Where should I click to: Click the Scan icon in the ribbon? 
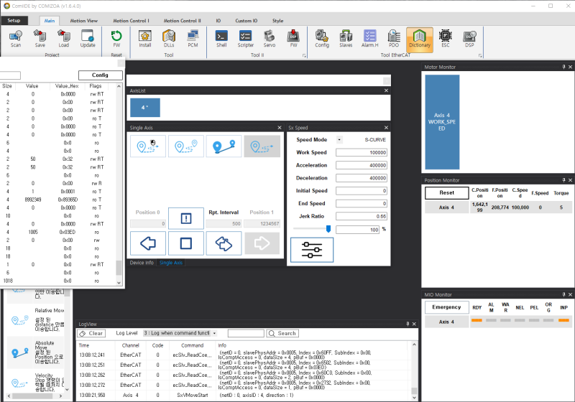[16, 38]
